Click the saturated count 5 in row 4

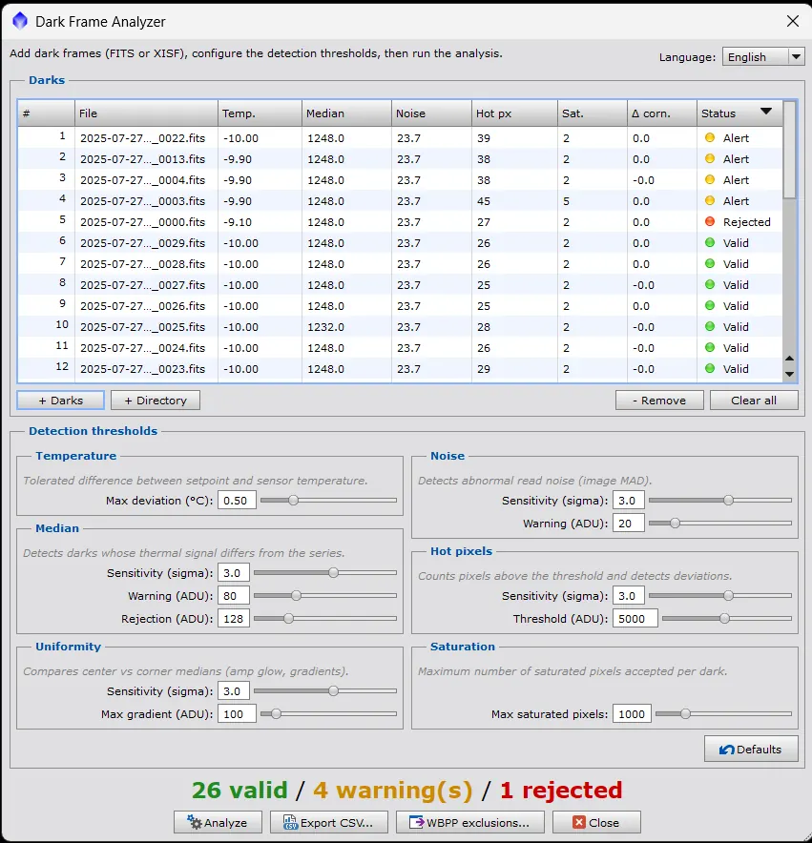pos(566,201)
